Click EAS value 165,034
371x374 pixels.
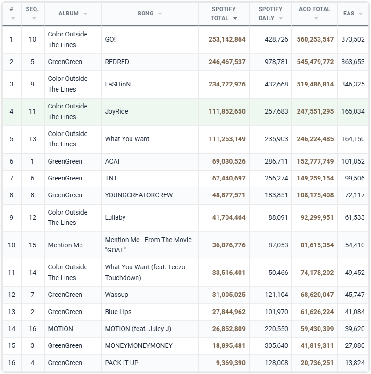click(x=353, y=111)
